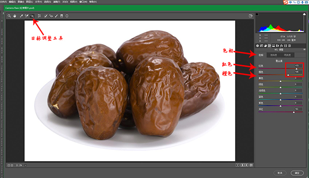Open the Split Toning panel icon
The height and width of the screenshot is (178, 309).
click(x=273, y=46)
